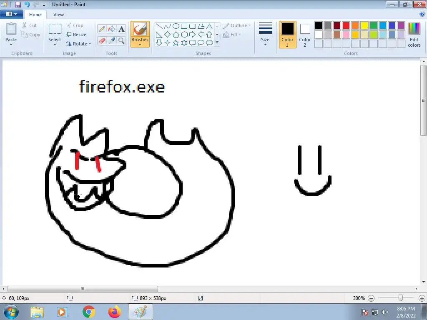Expand the Select dropdown arrow
Image resolution: width=427 pixels, height=320 pixels.
[55, 45]
